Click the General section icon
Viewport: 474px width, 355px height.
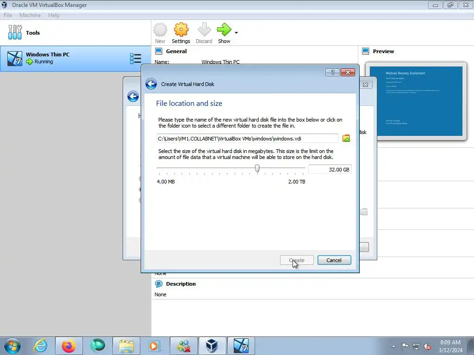[159, 51]
